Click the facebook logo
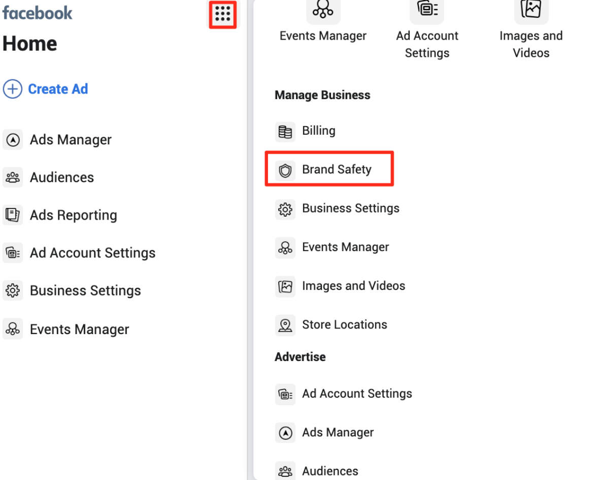Viewport: 594px width, 480px height. [x=37, y=13]
